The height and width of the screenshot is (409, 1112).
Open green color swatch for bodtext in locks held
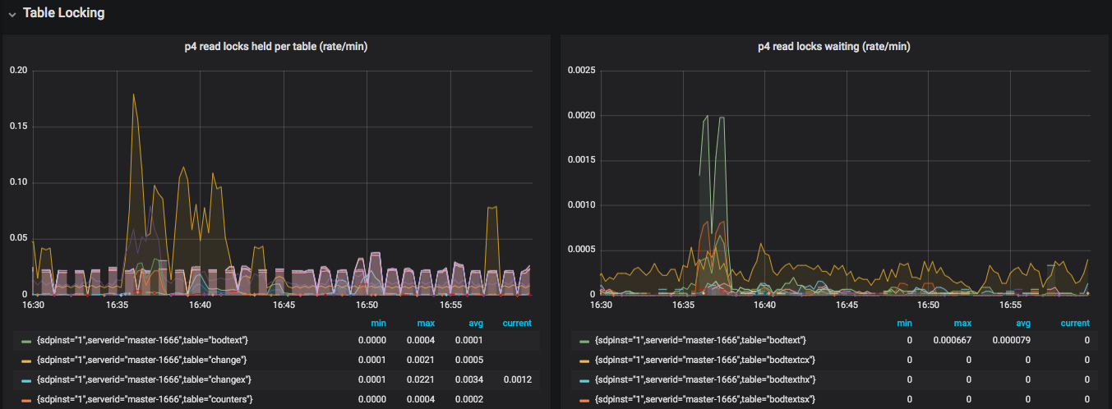point(26,341)
